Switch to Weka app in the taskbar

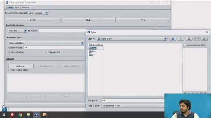pyautogui.click(x=37, y=115)
